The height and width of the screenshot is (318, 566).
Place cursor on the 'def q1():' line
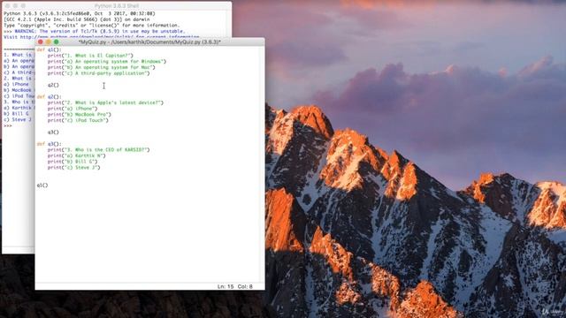coord(50,49)
